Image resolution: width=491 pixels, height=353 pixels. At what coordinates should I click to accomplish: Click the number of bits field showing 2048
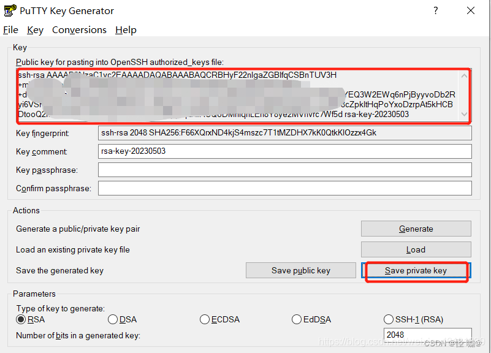click(x=427, y=335)
